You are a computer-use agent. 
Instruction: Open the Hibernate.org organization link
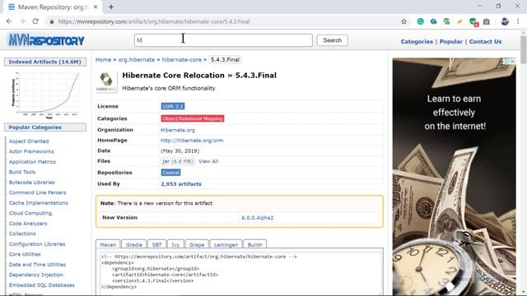(178, 130)
